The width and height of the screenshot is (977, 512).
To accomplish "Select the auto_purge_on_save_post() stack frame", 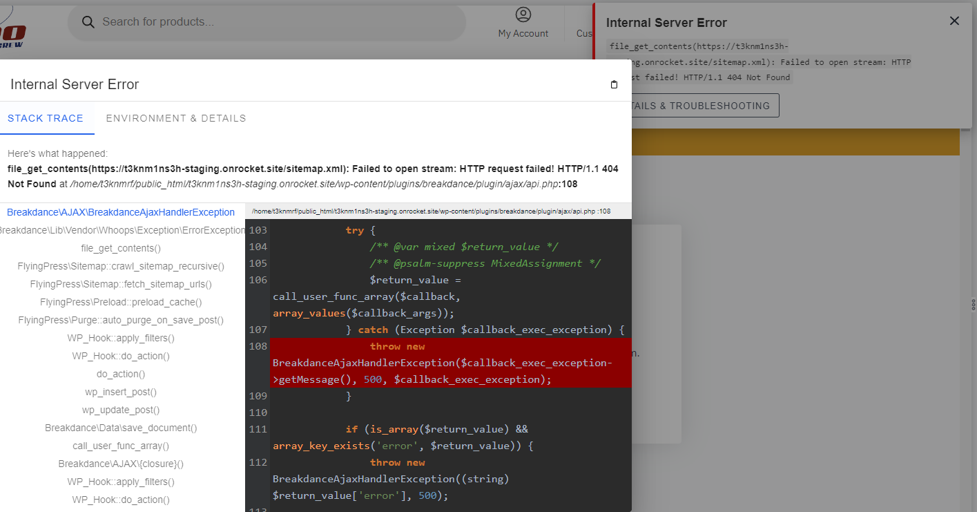I will click(120, 320).
